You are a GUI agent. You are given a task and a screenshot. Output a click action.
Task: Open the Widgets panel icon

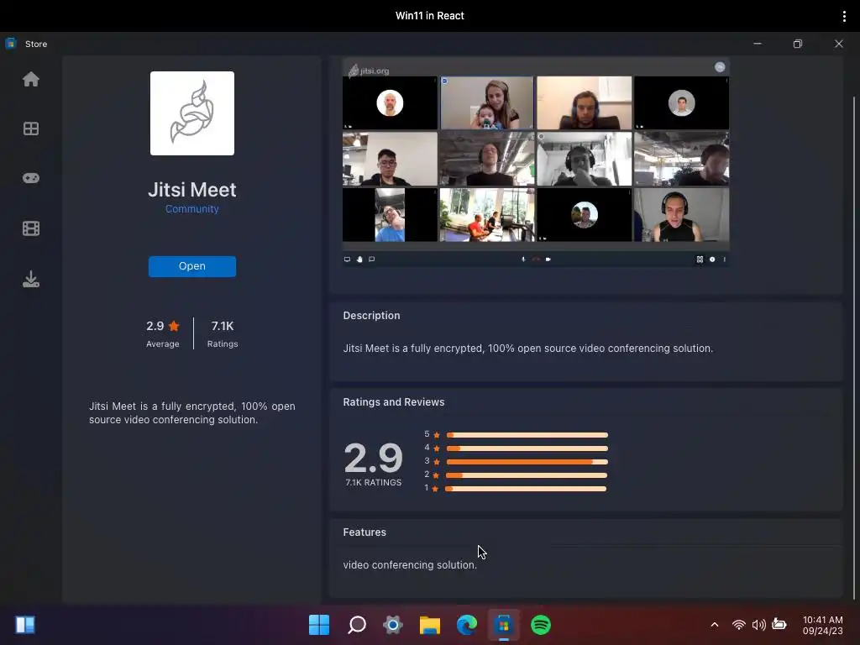tap(25, 625)
